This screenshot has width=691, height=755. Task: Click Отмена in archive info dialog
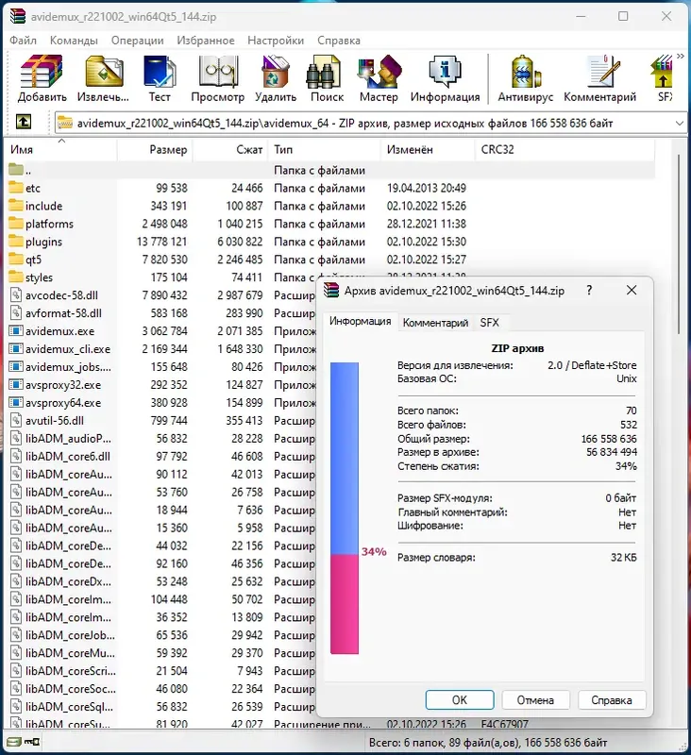click(535, 699)
